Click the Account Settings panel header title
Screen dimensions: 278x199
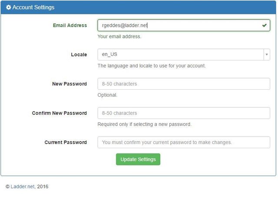click(33, 8)
